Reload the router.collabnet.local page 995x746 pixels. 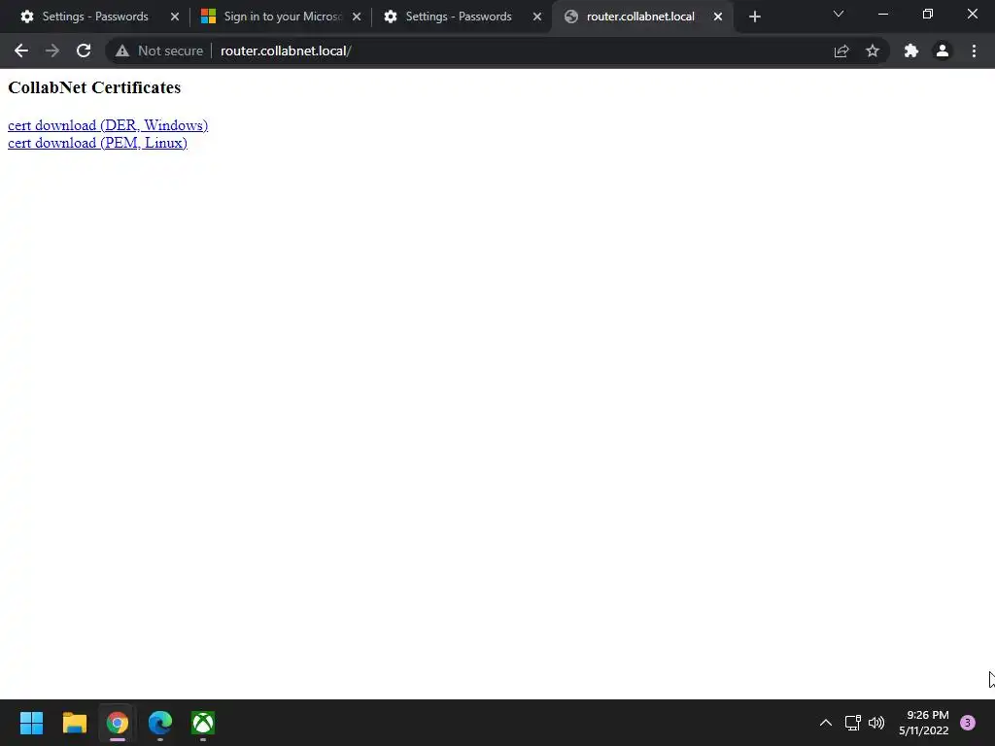(84, 51)
